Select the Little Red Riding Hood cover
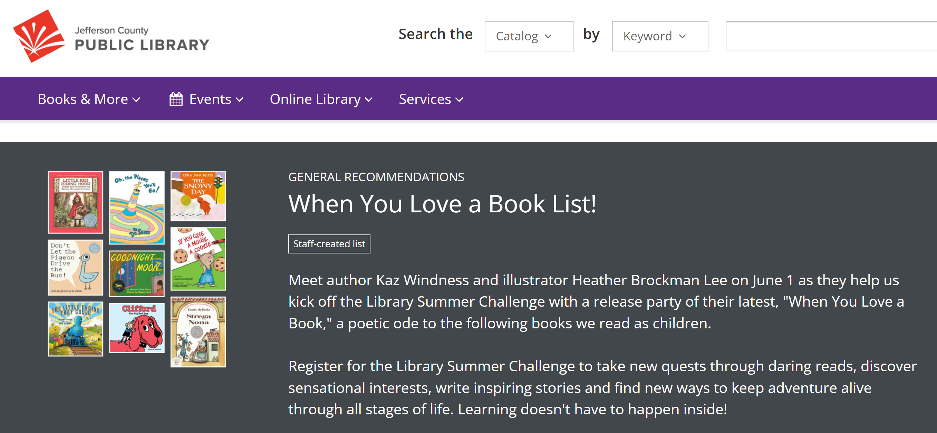The height and width of the screenshot is (433, 937). [75, 202]
